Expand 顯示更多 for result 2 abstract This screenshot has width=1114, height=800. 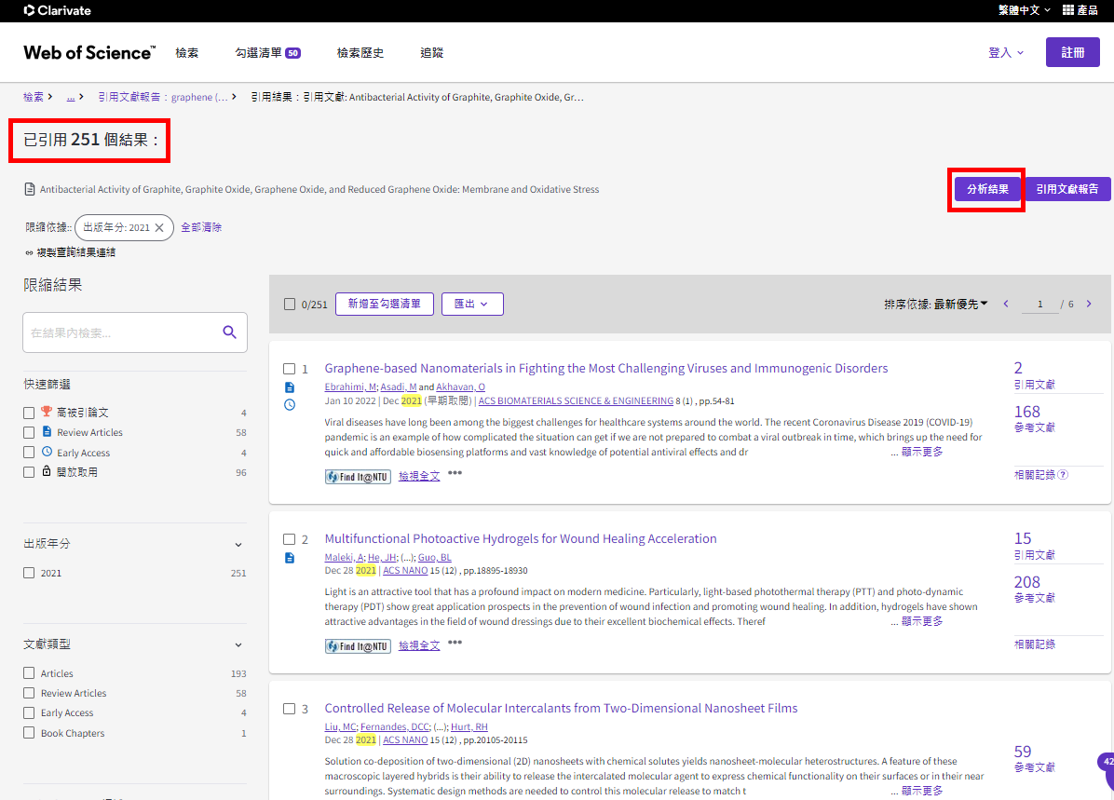pos(922,622)
